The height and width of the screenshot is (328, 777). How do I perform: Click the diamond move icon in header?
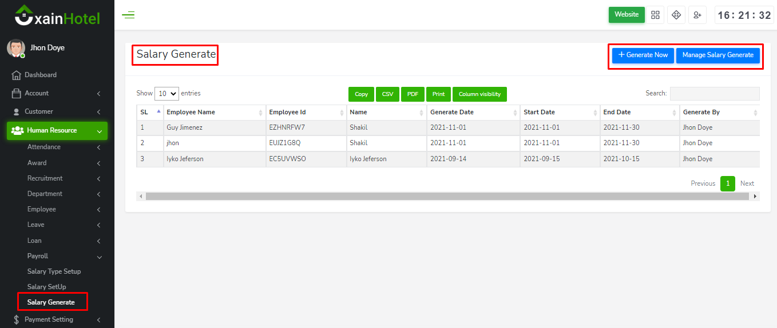pos(676,15)
